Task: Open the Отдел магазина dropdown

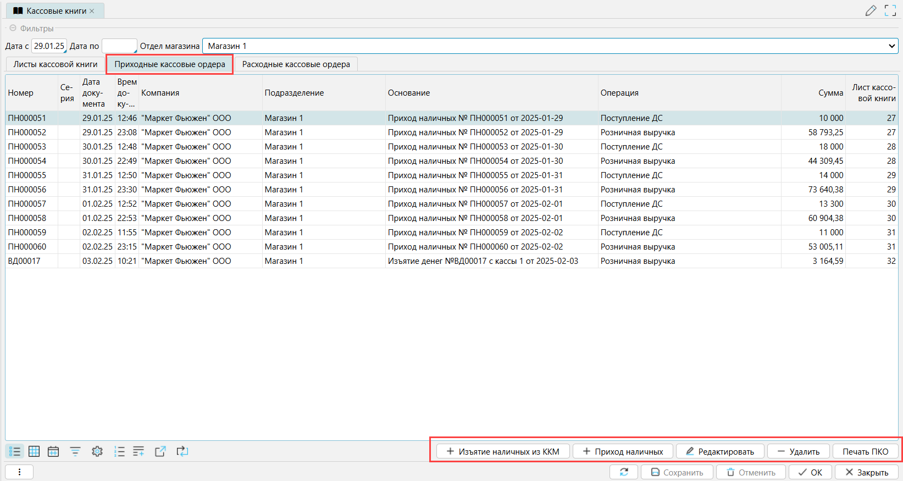Action: tap(891, 46)
